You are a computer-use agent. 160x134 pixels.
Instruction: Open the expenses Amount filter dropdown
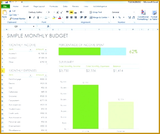[46, 75]
